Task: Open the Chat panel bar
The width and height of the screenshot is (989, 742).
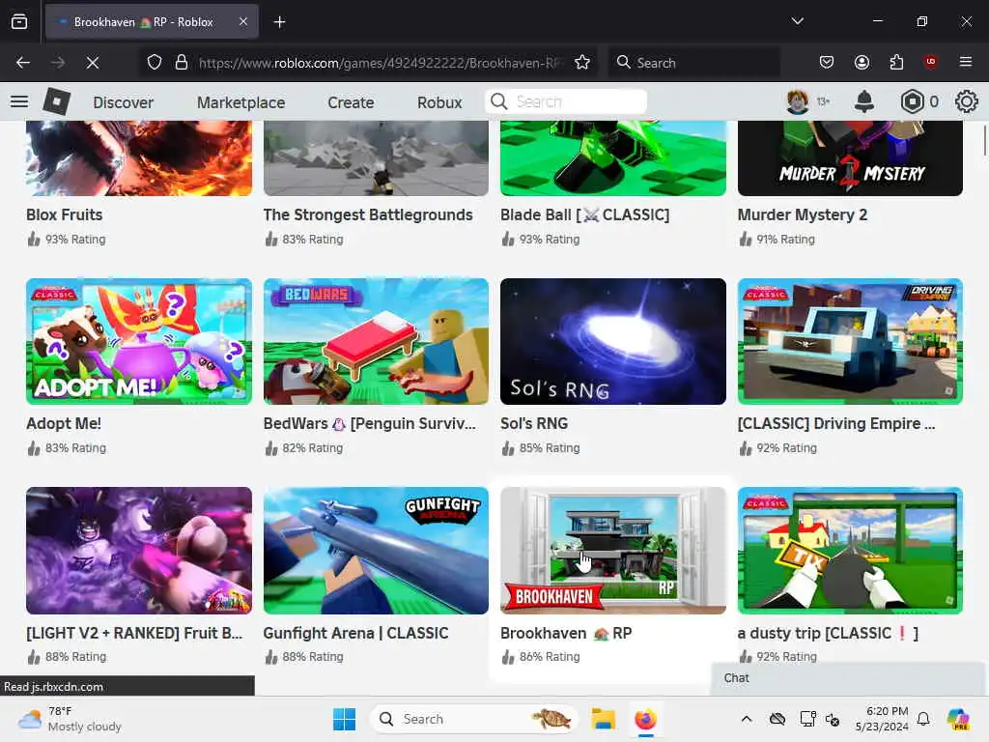Action: [848, 678]
